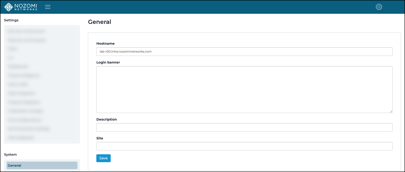Click the System sidebar heading

tap(10, 155)
